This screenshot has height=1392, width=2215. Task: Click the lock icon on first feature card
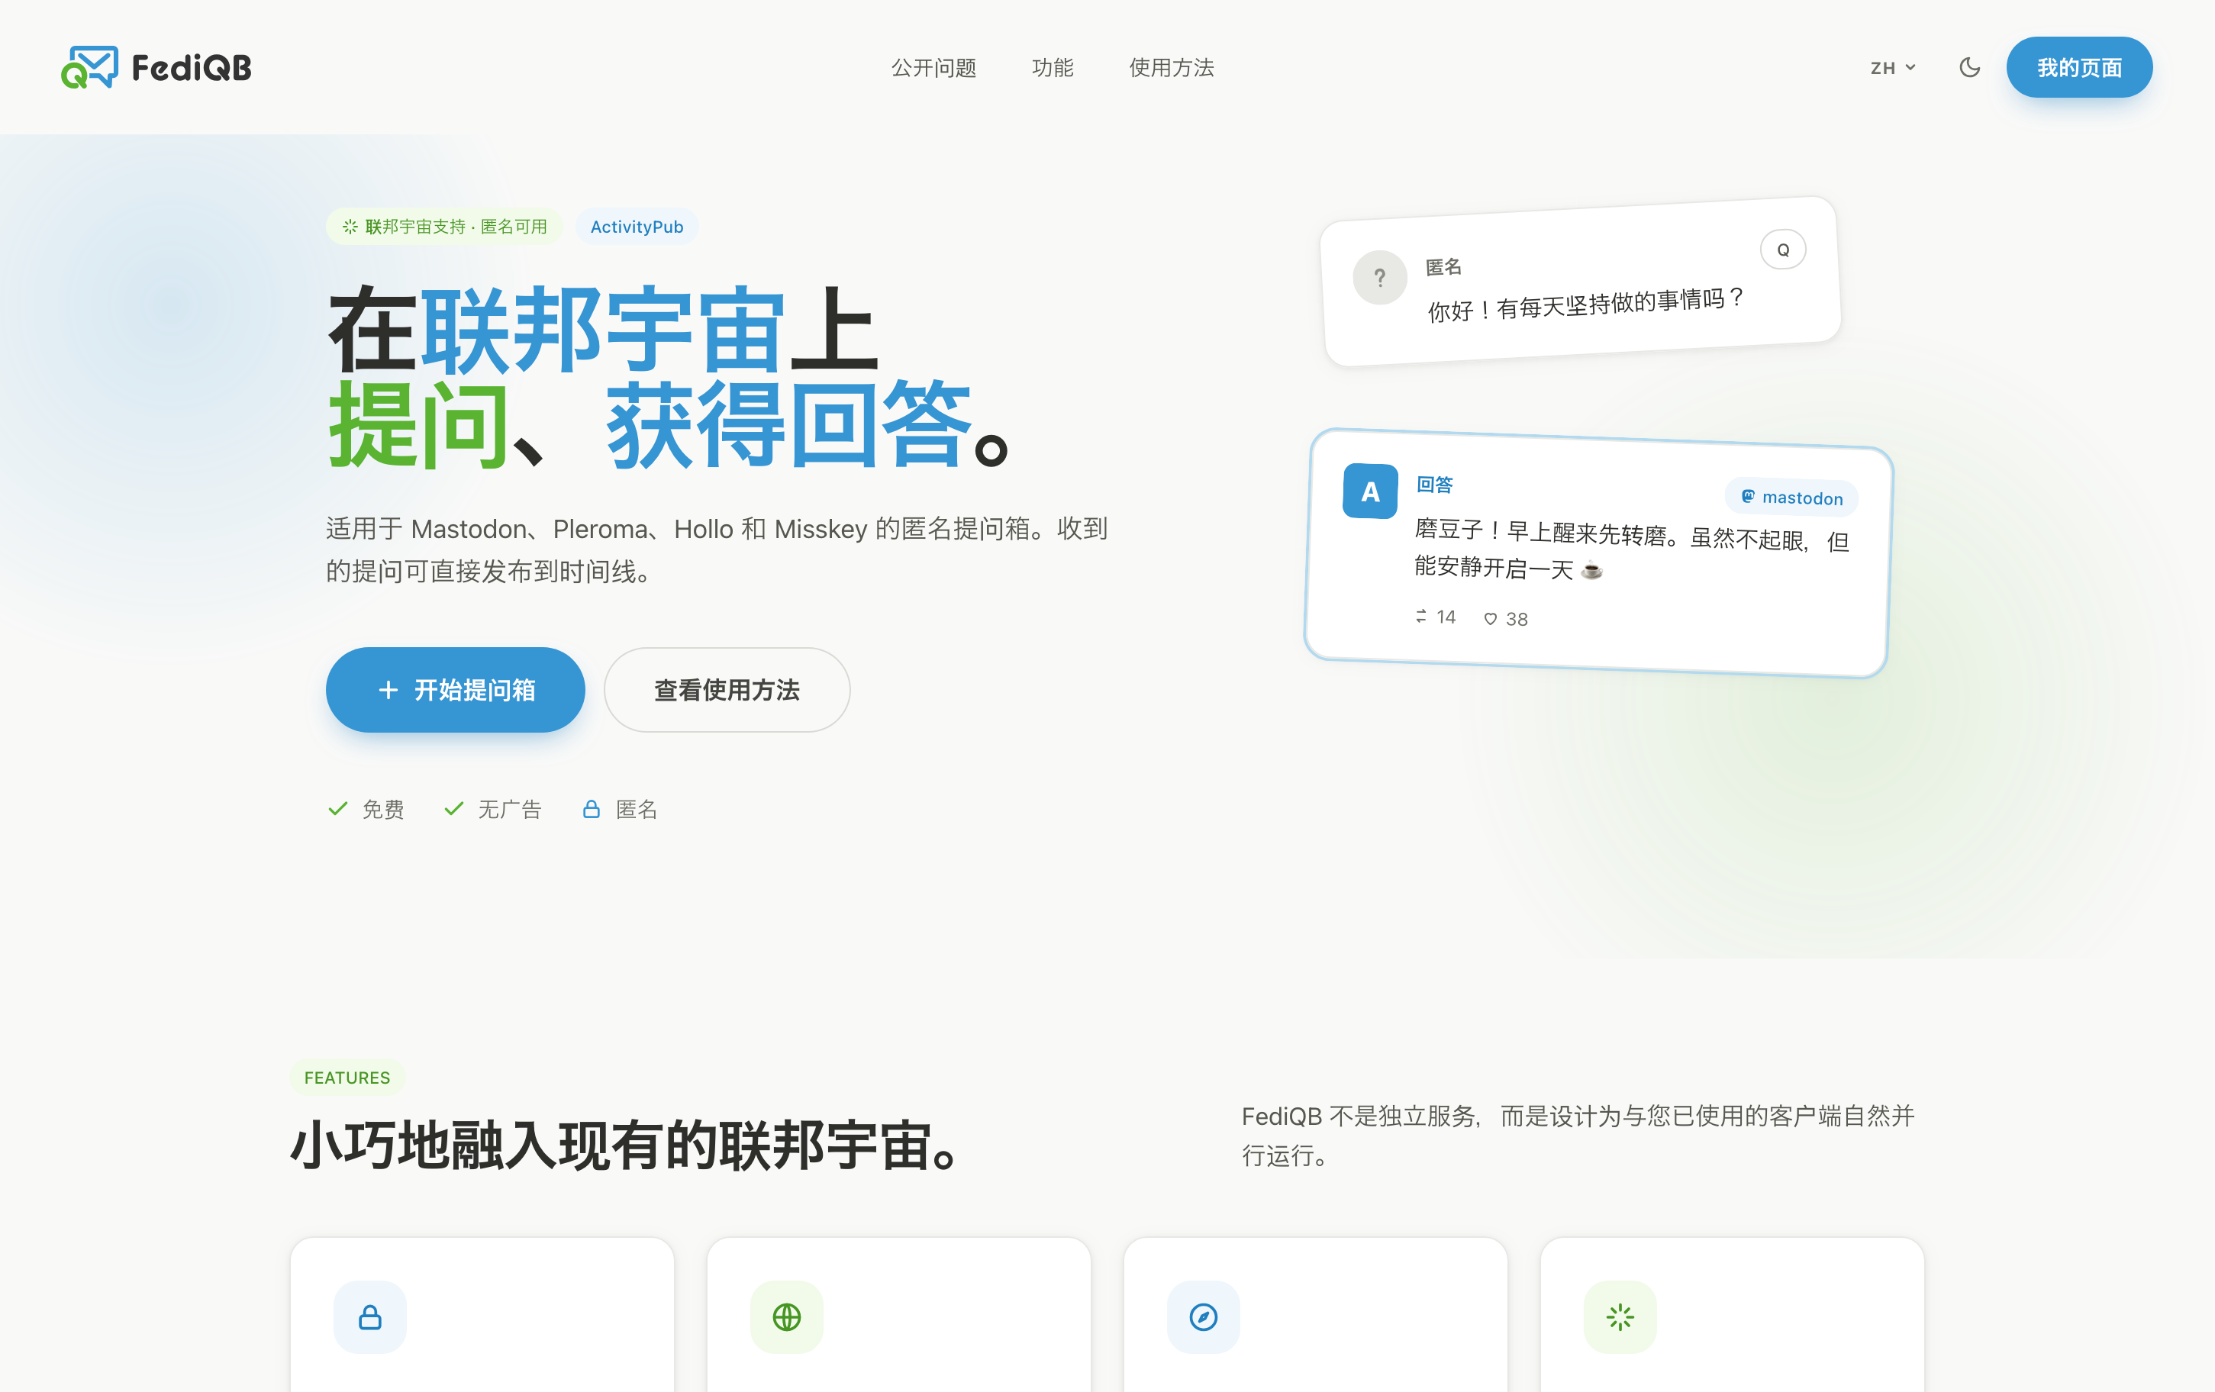click(x=369, y=1317)
